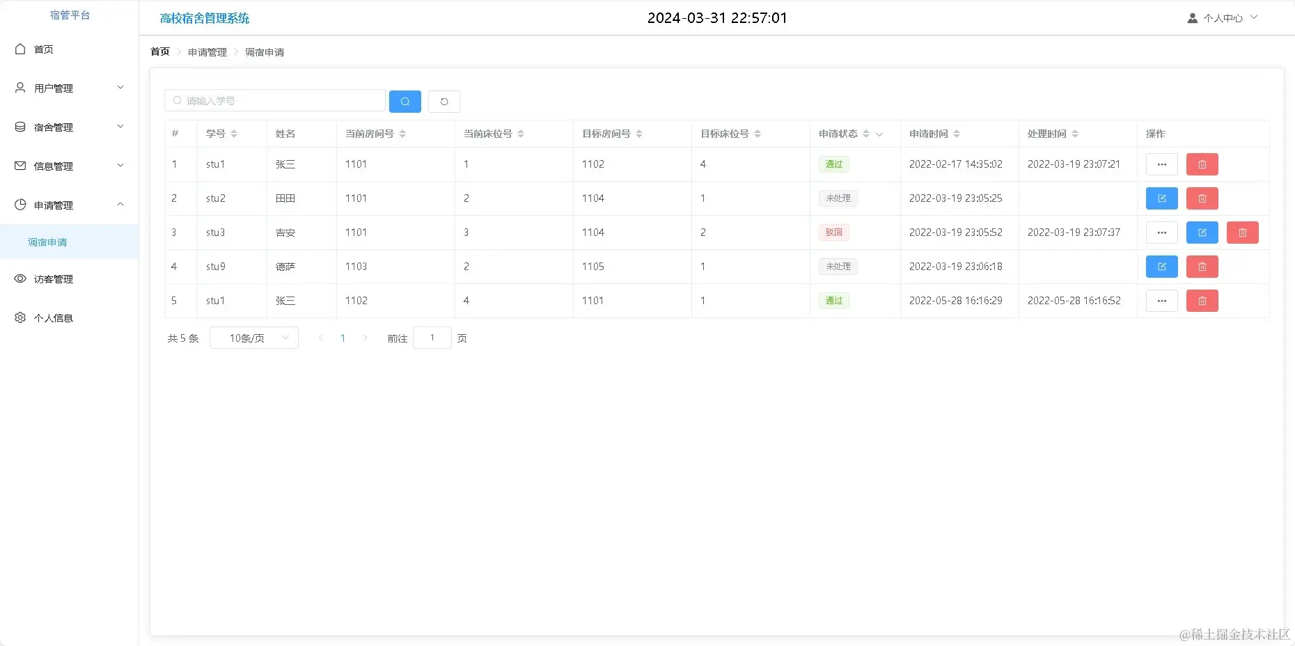The image size is (1295, 646).
Task: Open more options for the 2022-02-17 14:35:02 row
Action: coord(1161,164)
